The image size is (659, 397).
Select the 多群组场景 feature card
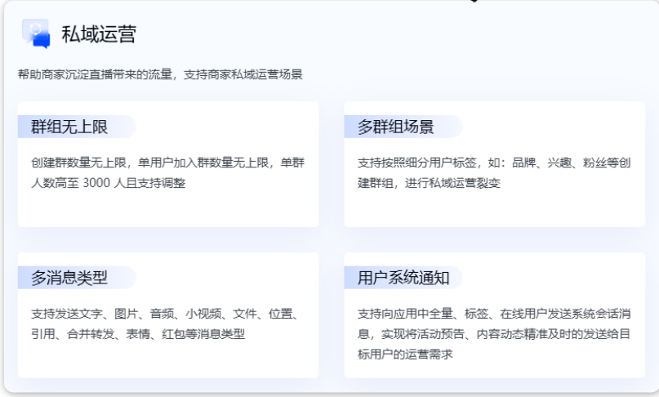[495, 164]
